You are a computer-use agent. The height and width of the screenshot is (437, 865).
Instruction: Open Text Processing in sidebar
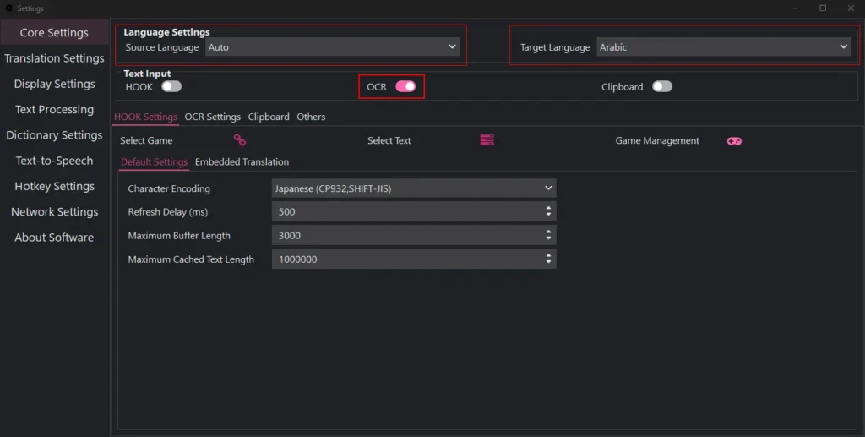(54, 109)
